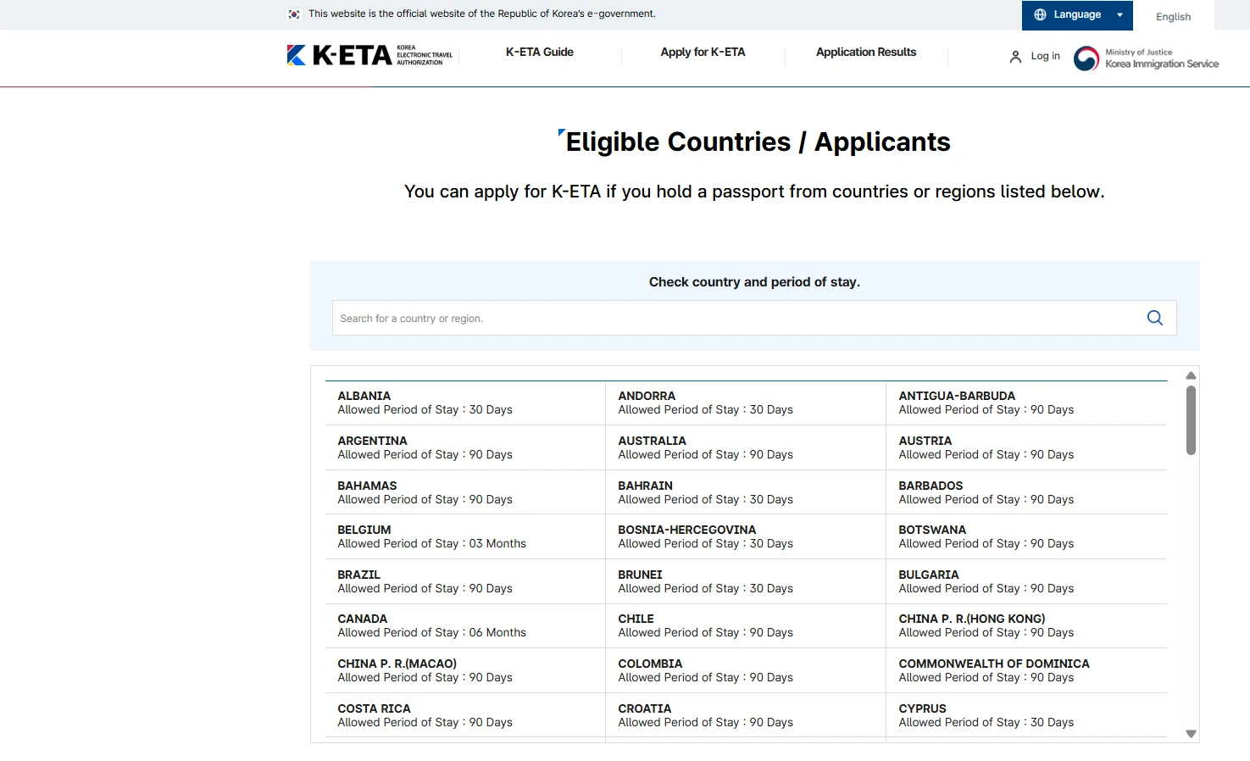This screenshot has width=1250, height=761.
Task: Select CHINA P. R.(HONG KONG) entry
Action: coord(1026,625)
